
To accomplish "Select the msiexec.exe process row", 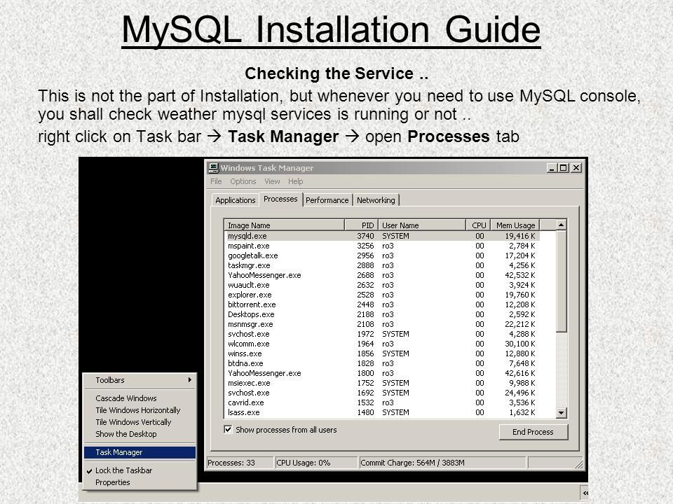I will [x=382, y=383].
